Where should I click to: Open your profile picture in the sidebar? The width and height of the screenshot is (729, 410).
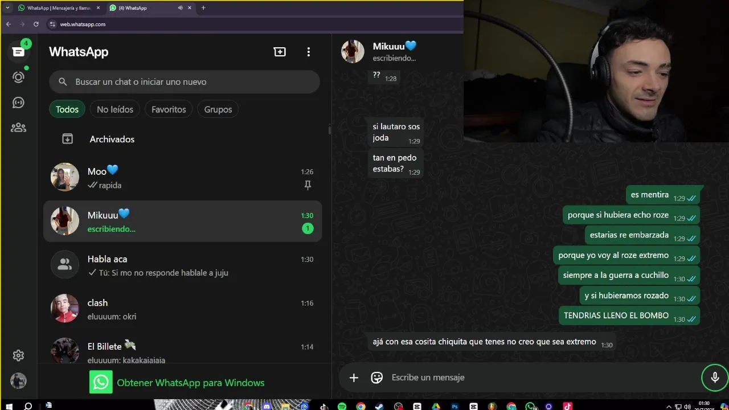(18, 380)
